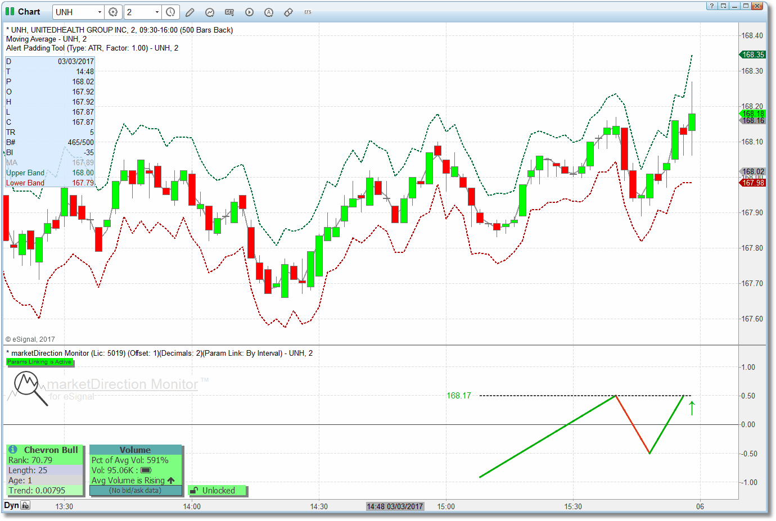Click the Alert Padding Tool study title
776x521 pixels.
tap(92, 48)
